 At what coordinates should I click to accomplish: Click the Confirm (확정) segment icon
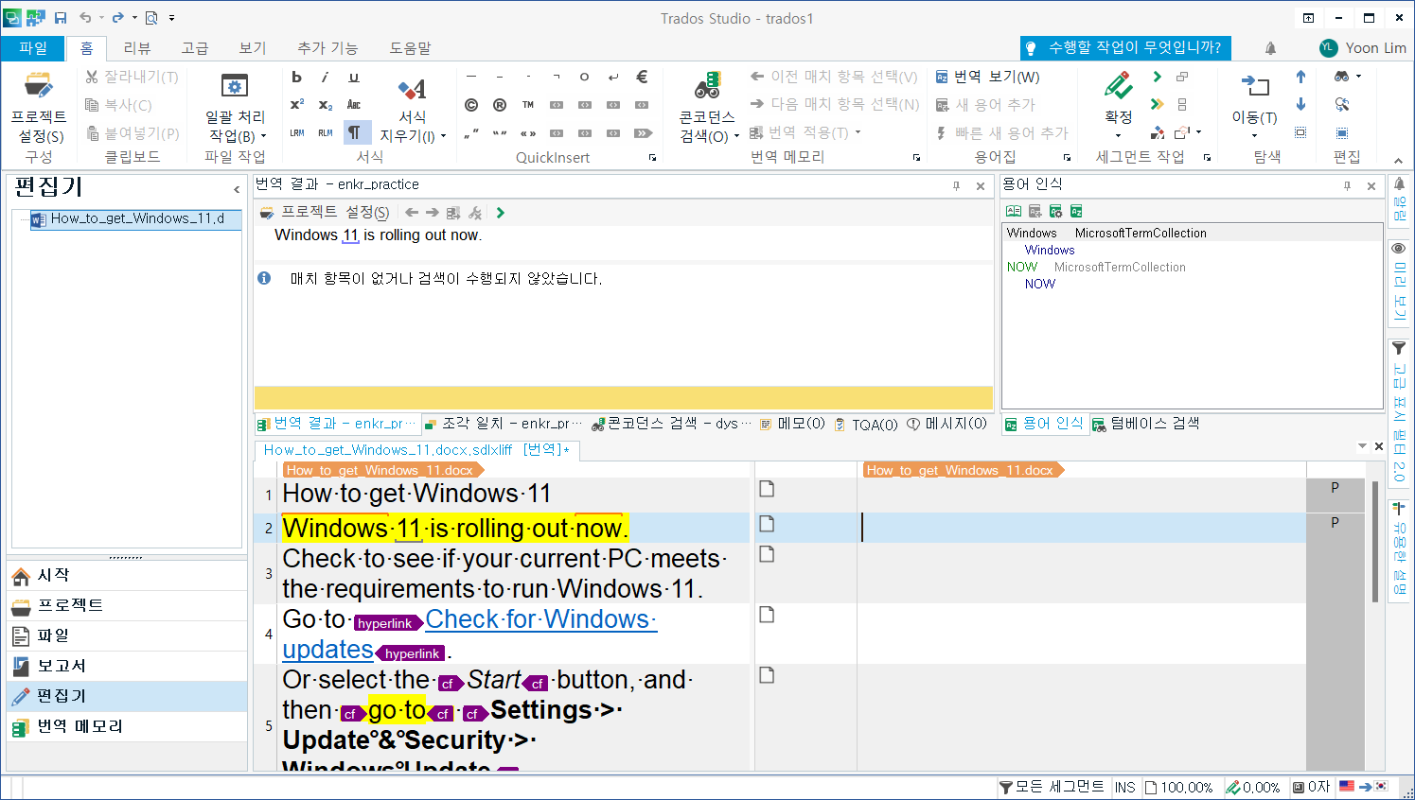point(1118,87)
